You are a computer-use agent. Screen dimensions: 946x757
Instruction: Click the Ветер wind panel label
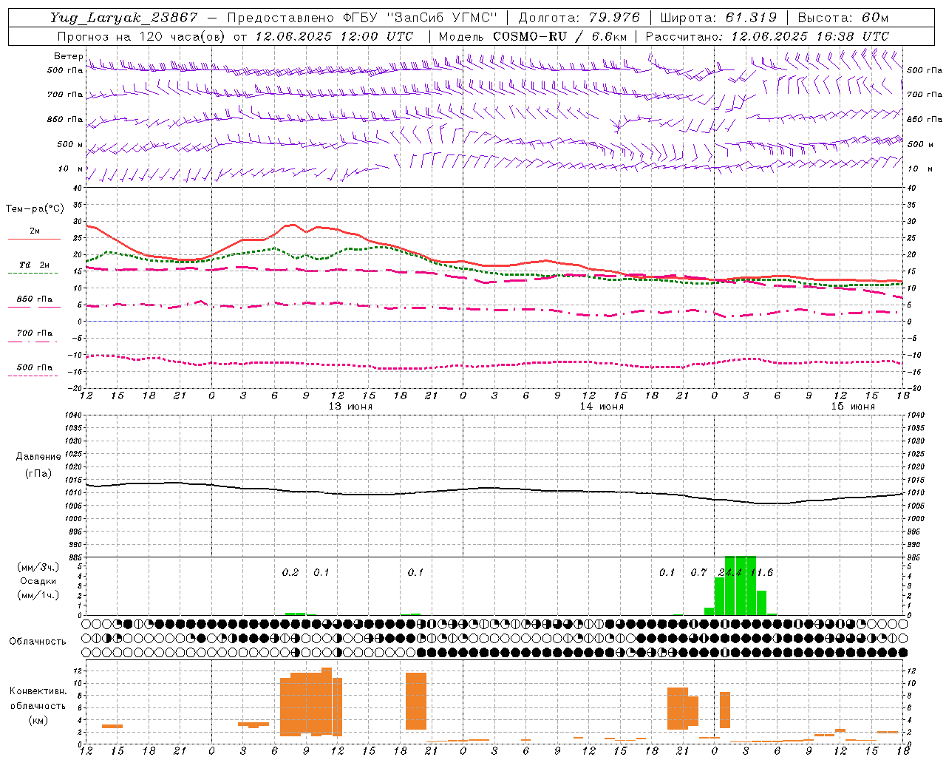(68, 56)
